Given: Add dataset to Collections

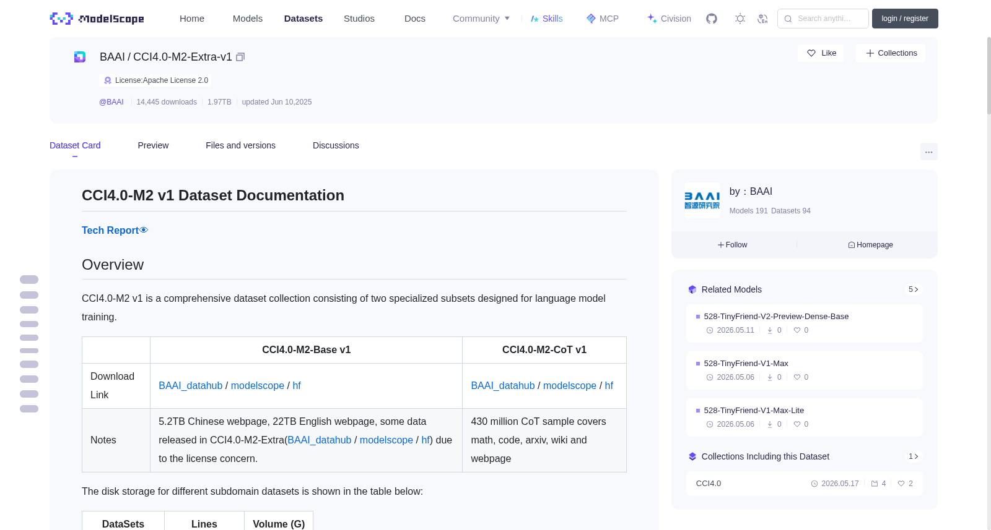Looking at the screenshot, I should point(891,53).
